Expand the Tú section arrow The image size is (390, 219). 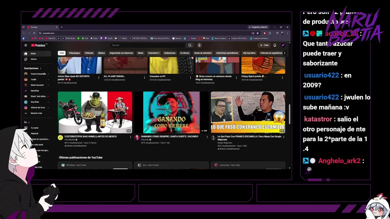tap(29, 122)
